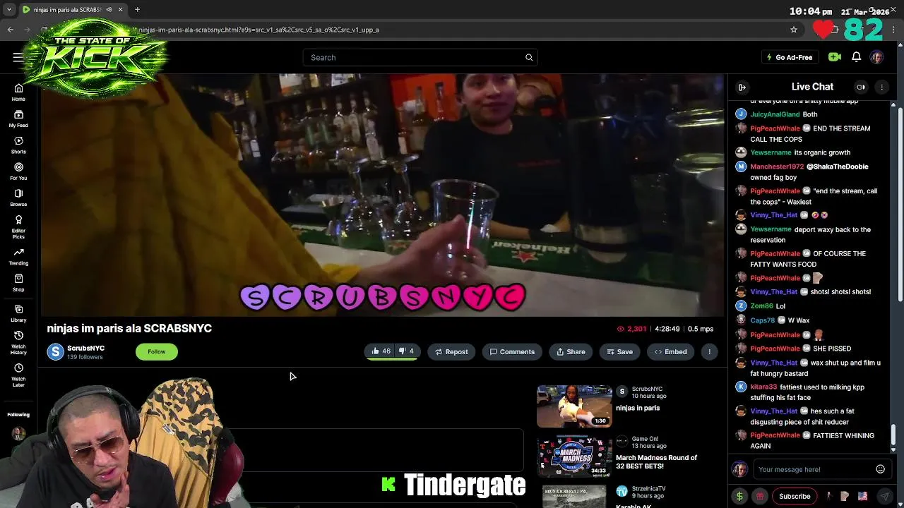Dislike the video with the thumbs down
Image resolution: width=904 pixels, height=508 pixels.
pos(406,351)
